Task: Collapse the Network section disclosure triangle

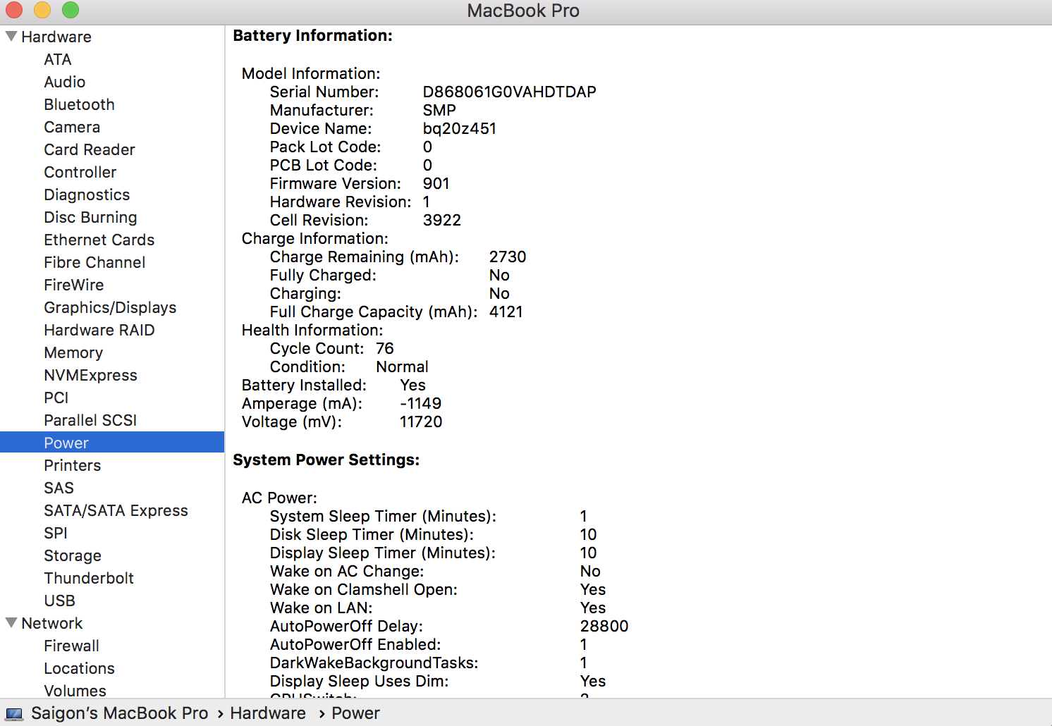Action: (x=11, y=623)
